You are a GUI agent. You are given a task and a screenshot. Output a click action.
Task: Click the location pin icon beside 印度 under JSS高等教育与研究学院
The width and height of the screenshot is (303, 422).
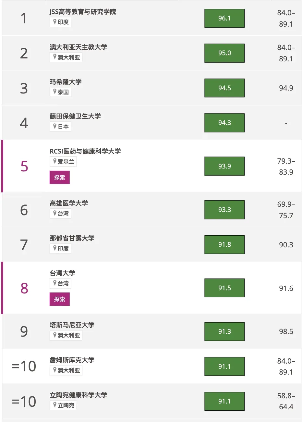click(x=55, y=22)
